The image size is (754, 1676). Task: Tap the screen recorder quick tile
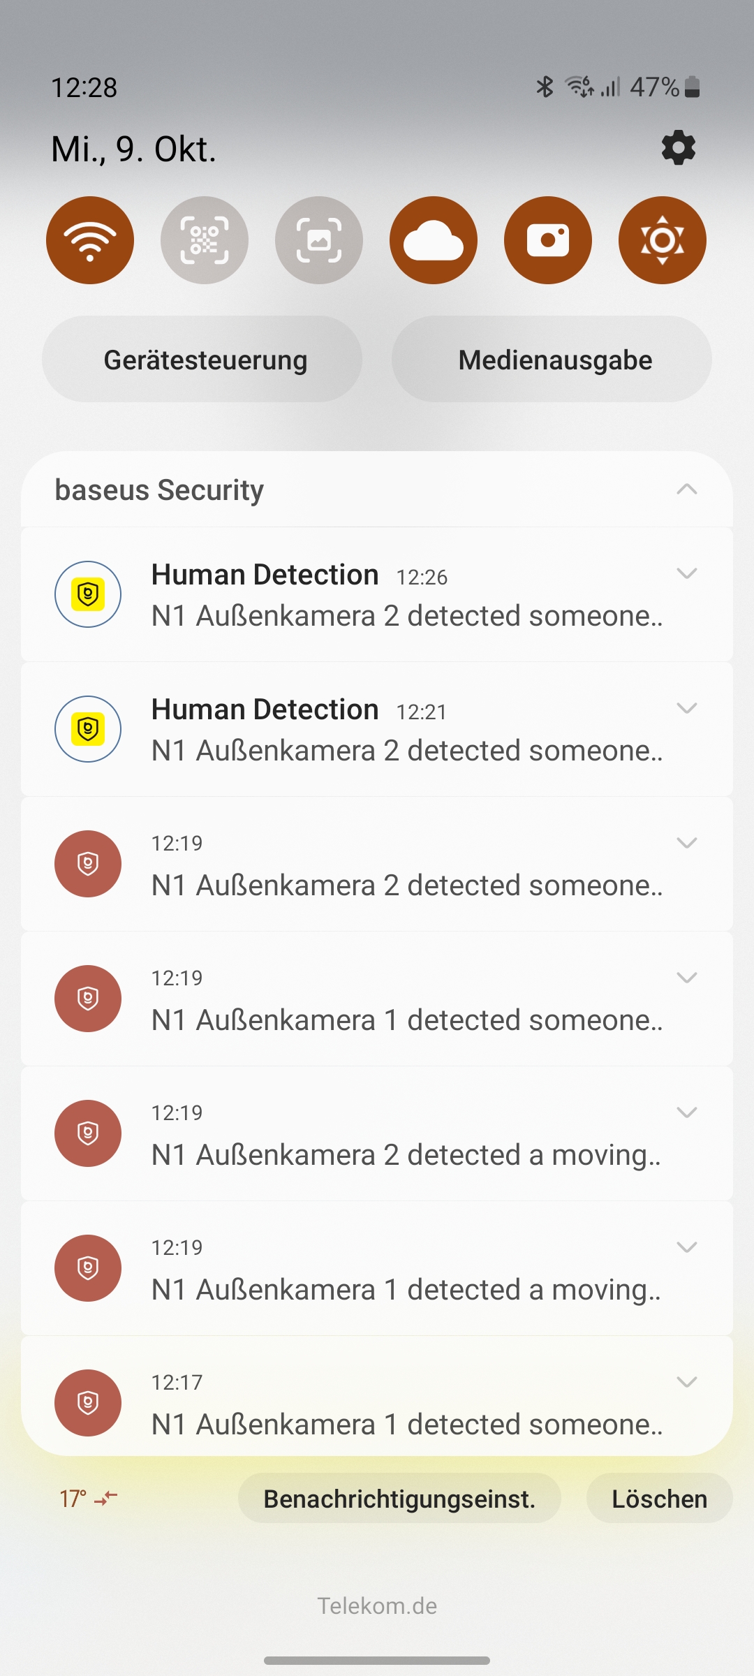tap(548, 240)
